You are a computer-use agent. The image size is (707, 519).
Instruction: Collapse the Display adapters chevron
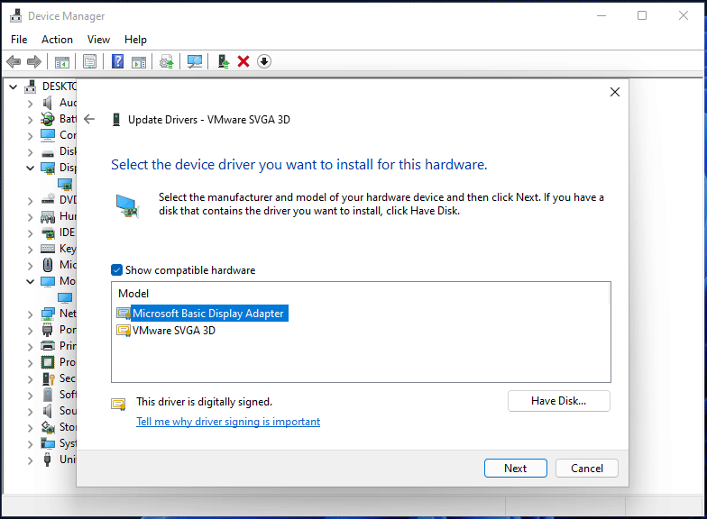[x=31, y=168]
